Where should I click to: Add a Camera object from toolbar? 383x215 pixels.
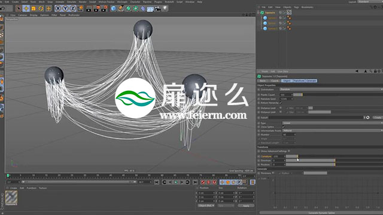157,9
